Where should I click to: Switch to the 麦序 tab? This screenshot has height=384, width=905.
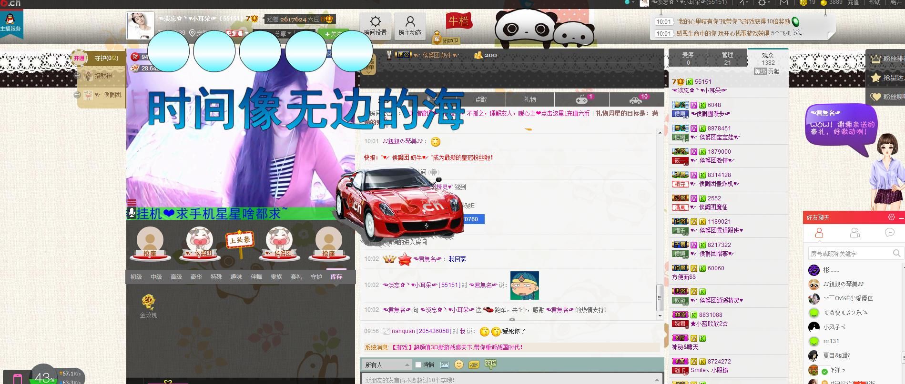[x=688, y=58]
